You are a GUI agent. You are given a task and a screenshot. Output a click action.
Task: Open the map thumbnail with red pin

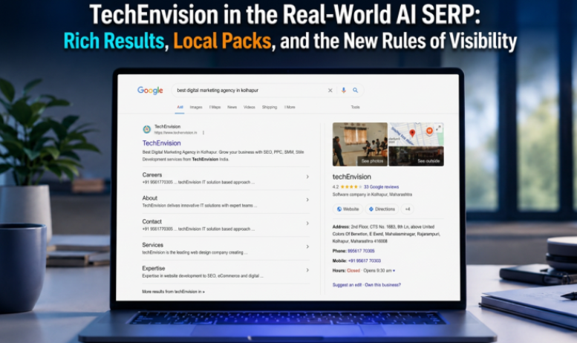click(416, 134)
